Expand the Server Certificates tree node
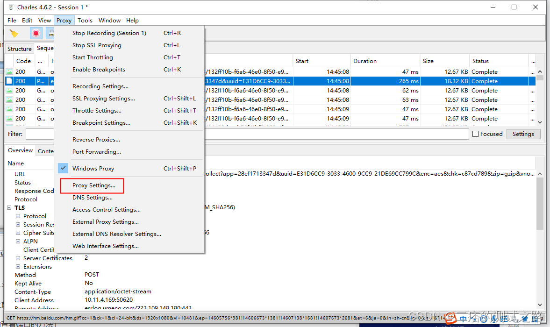550x327 pixels. pyautogui.click(x=18, y=258)
